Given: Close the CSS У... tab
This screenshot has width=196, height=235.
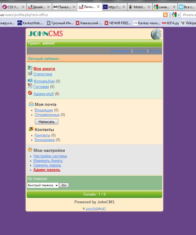Looking at the screenshot, I should pos(23,7).
